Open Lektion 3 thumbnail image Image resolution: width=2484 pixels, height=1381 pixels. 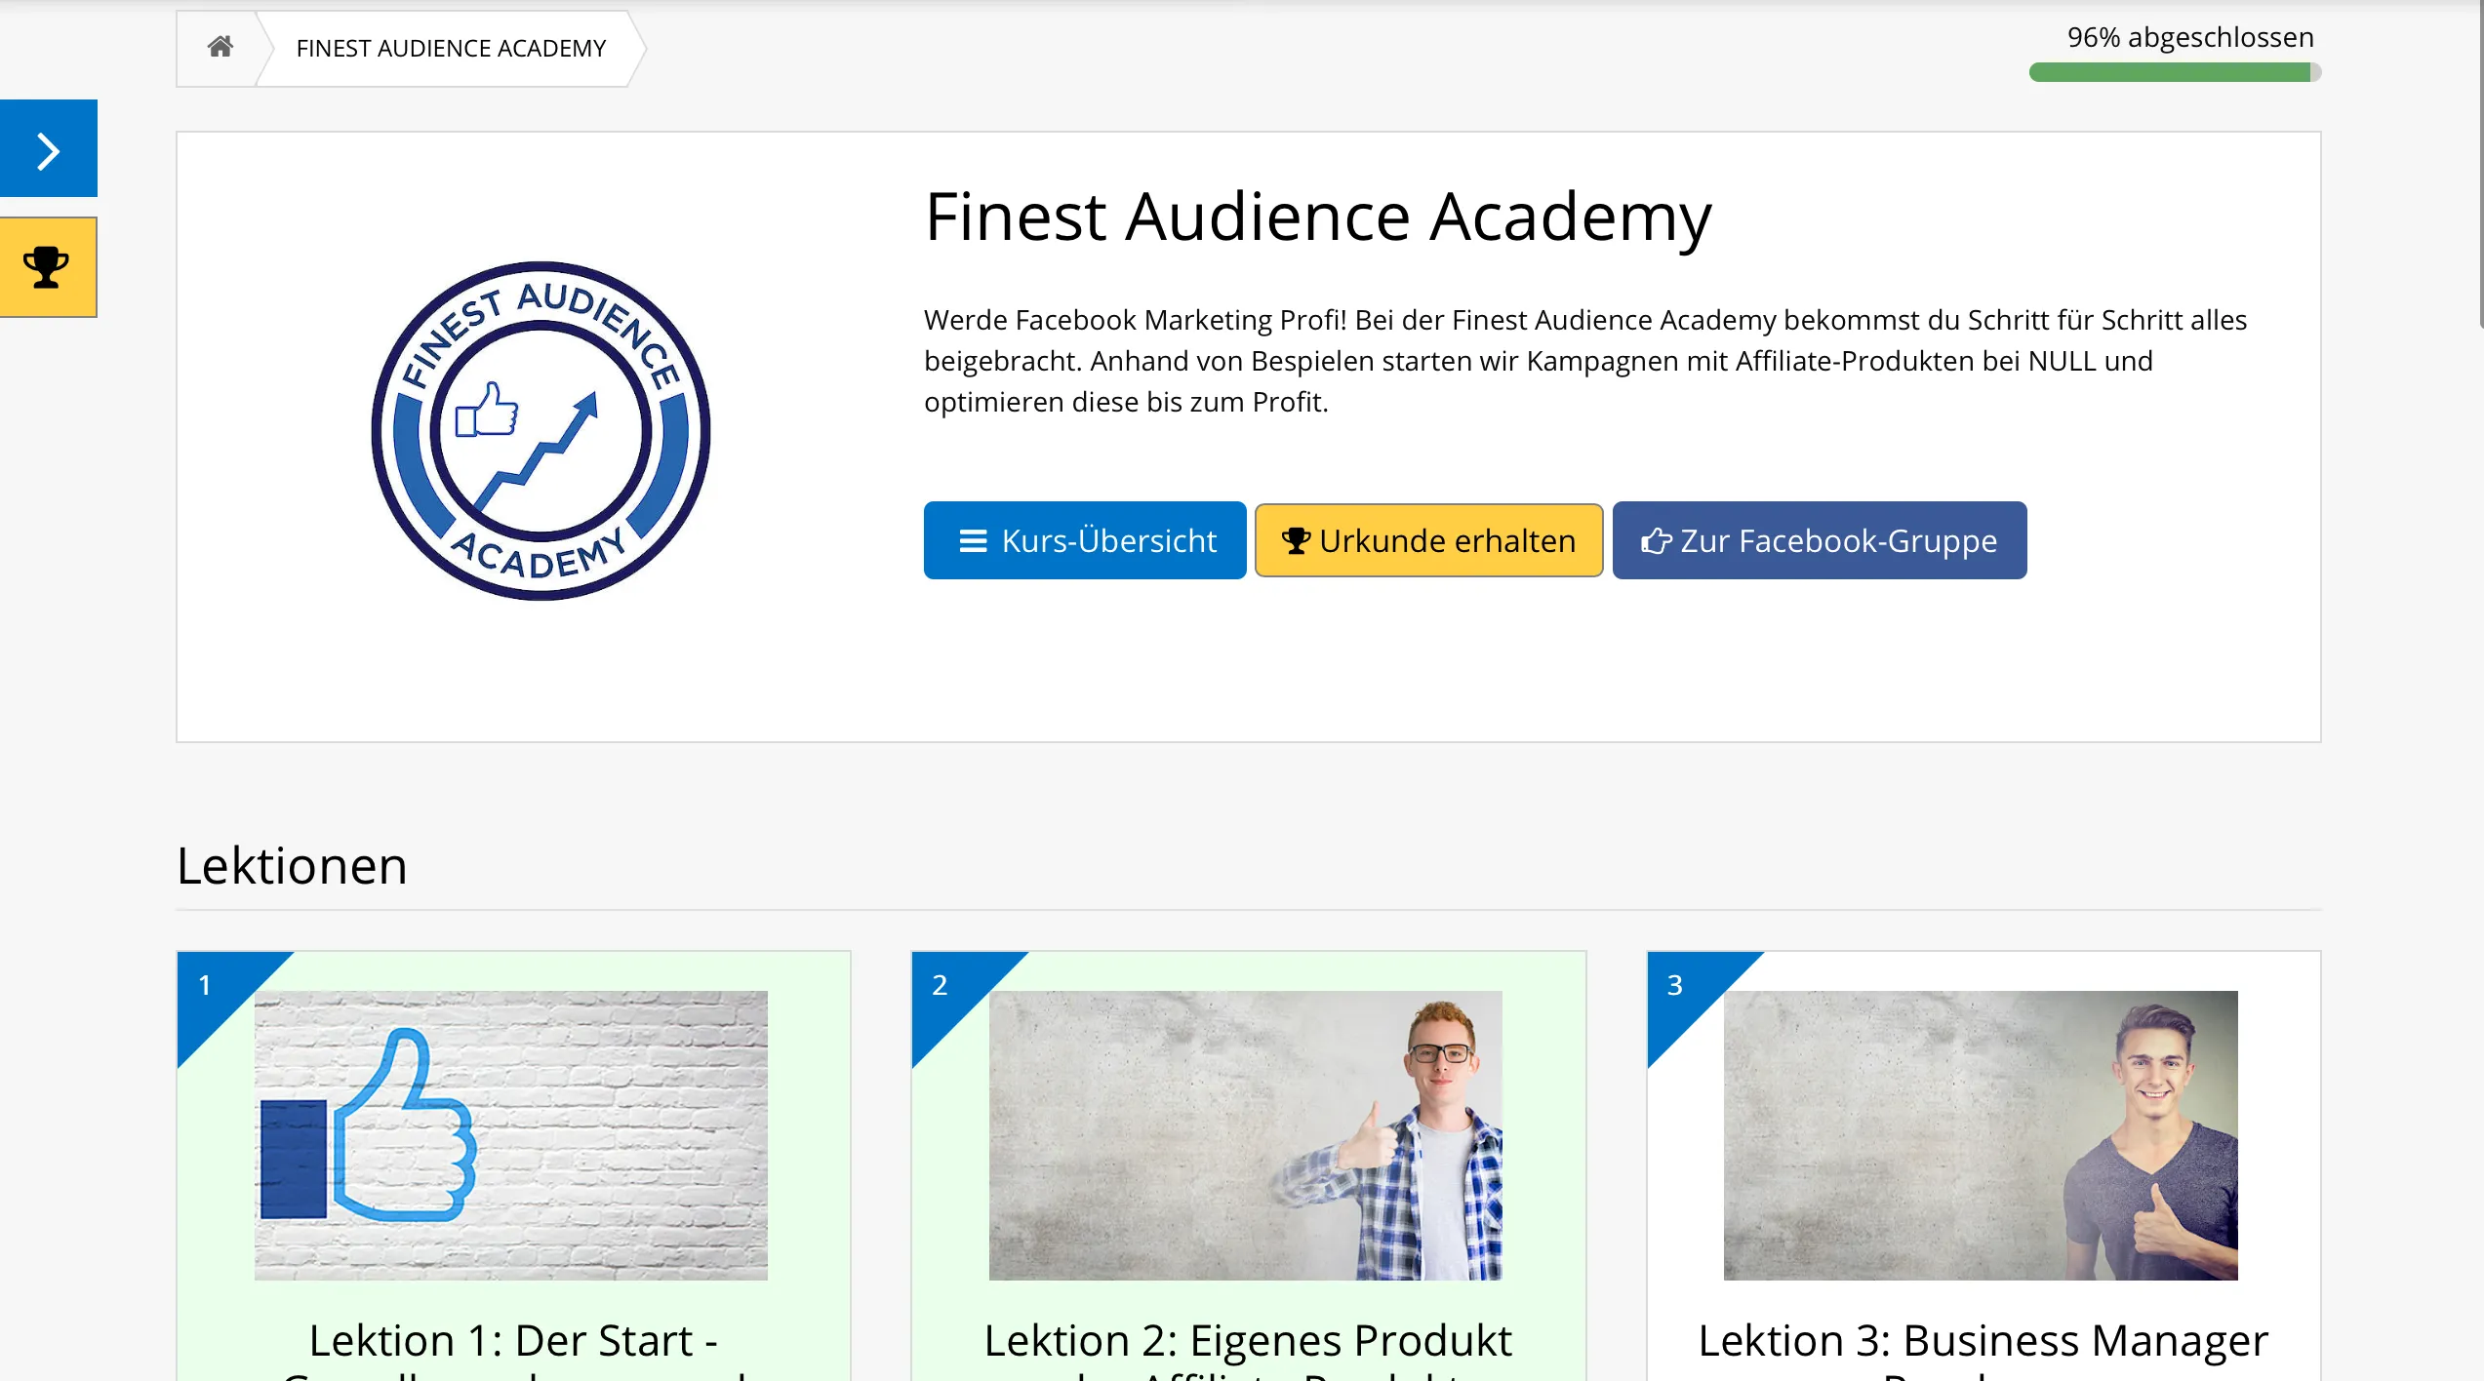point(1981,1135)
